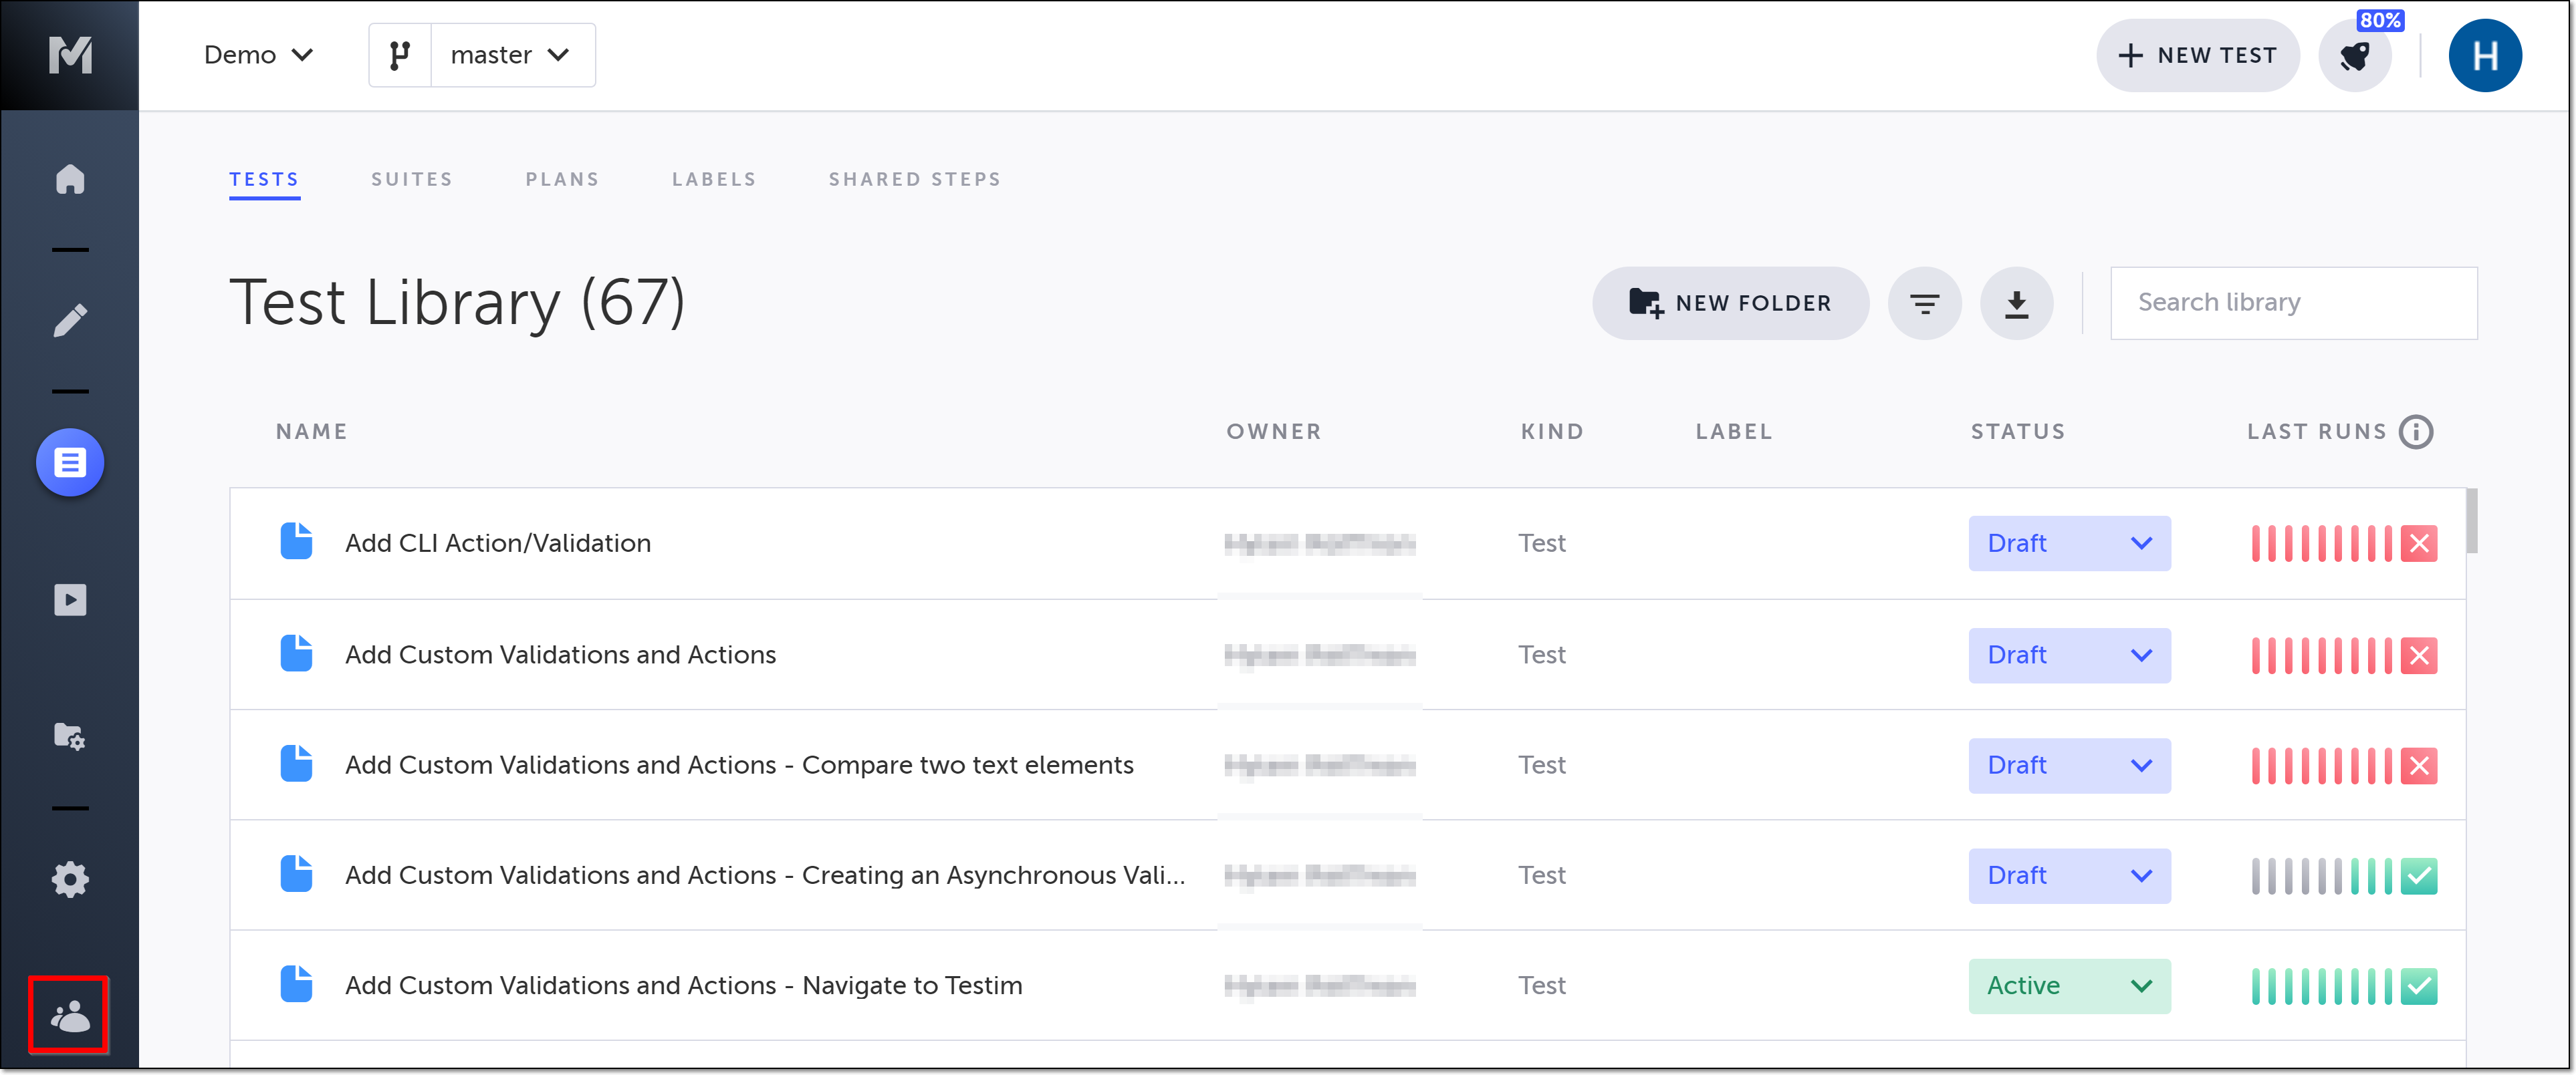Open the filter list icon button
Viewport: 2576px width, 1075px height.
(x=1924, y=303)
